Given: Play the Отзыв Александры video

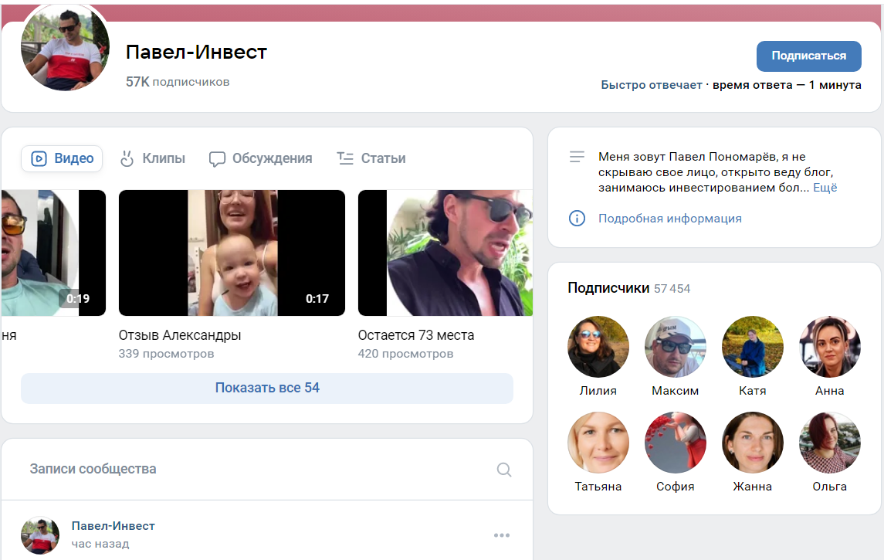Looking at the screenshot, I should [x=232, y=253].
